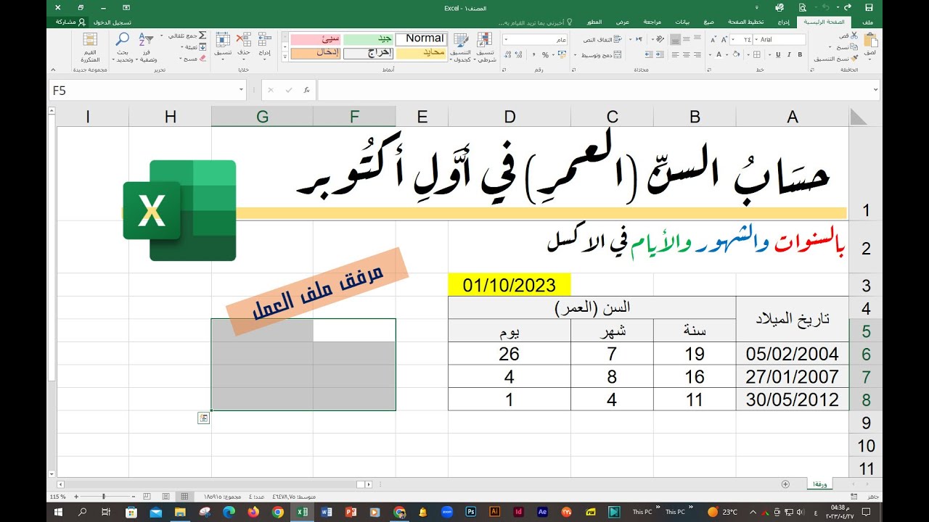Image resolution: width=929 pixels, height=522 pixels.
Task: Toggle Bottom Align for cell
Action: pos(675,39)
